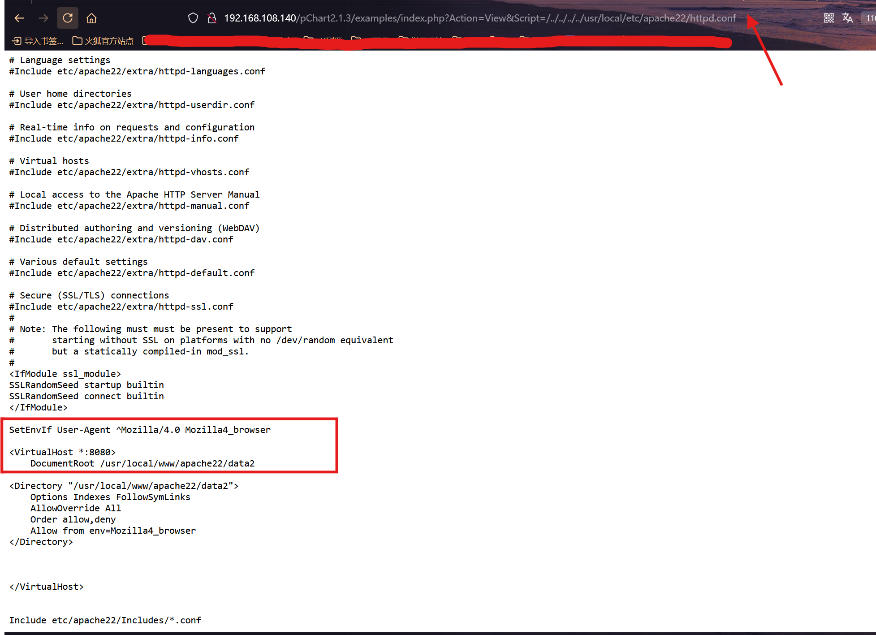Click the translate page icon
This screenshot has width=876, height=635.
847,18
